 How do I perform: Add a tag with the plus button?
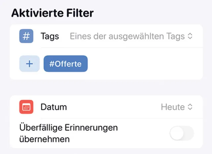[x=29, y=64]
